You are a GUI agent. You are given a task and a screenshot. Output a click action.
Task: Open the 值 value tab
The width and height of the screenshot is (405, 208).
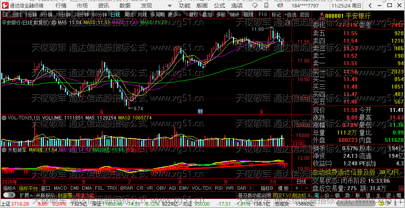[368, 195]
